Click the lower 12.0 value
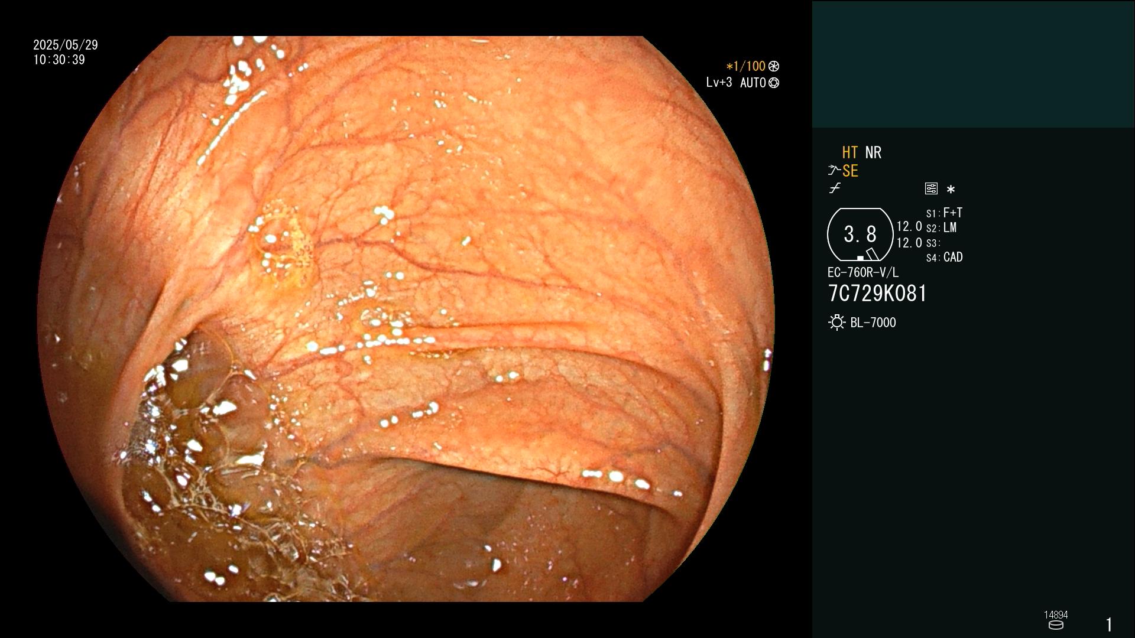This screenshot has width=1135, height=638. [909, 243]
